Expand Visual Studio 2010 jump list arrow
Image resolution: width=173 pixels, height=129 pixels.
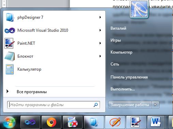point(100,30)
